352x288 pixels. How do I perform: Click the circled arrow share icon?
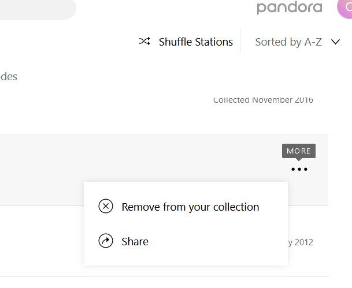click(106, 241)
